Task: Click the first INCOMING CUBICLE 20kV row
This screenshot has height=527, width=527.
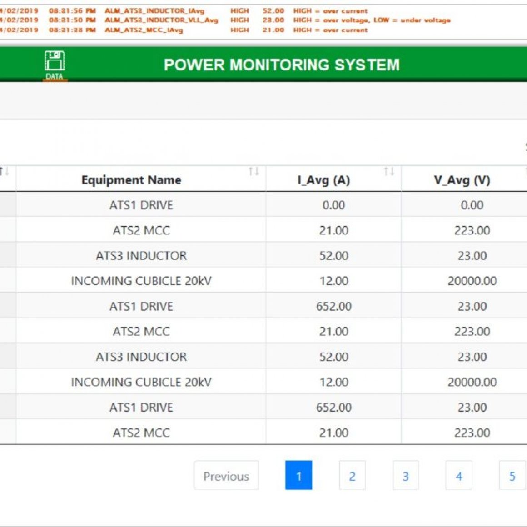Action: [x=141, y=281]
